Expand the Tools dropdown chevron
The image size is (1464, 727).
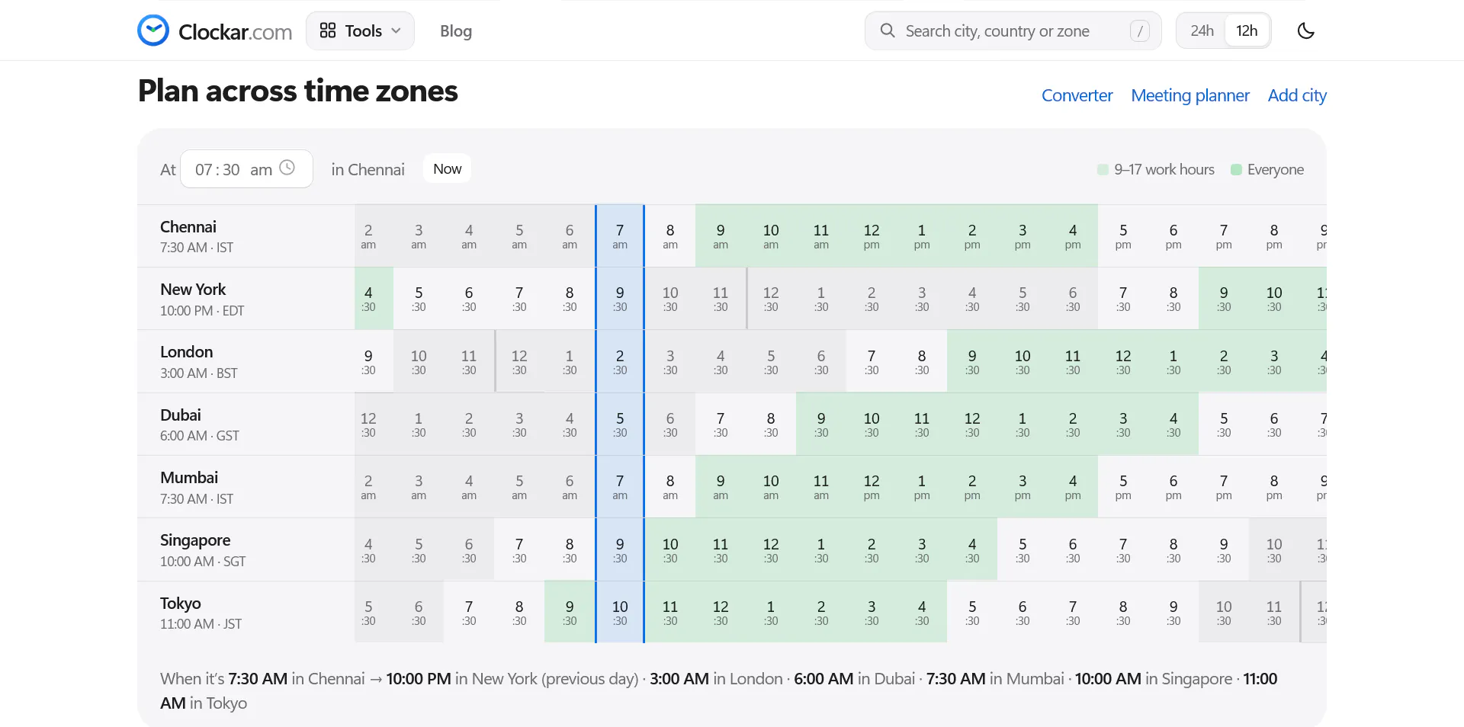click(396, 30)
